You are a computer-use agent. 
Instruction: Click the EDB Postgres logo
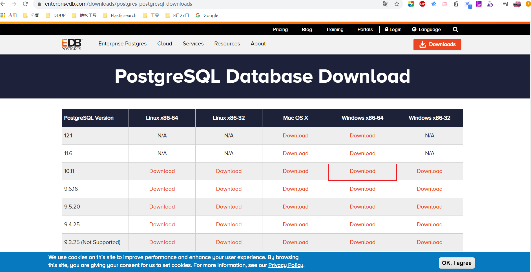(x=72, y=44)
